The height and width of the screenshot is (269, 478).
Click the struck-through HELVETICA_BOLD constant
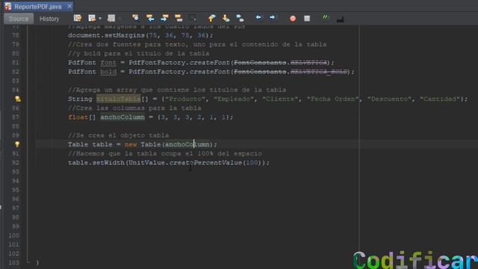coord(319,72)
